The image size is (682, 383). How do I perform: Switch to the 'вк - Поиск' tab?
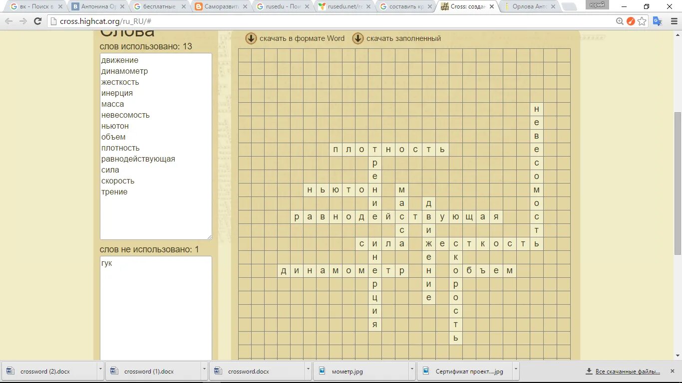[x=35, y=7]
